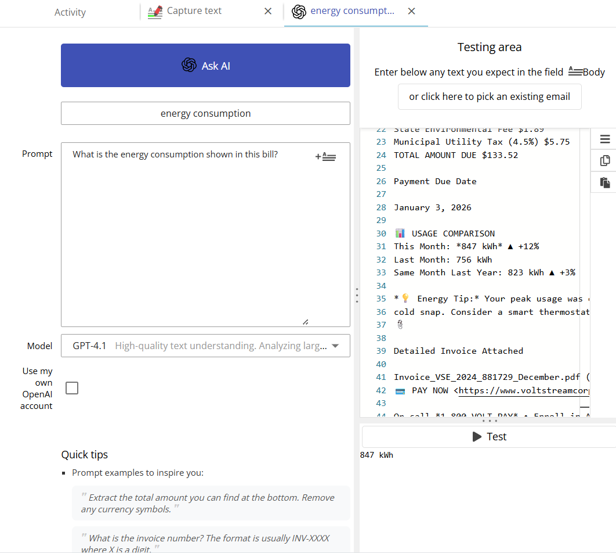Click the colored pen icon on Capture text tab
Screen dimensions: 616x553
pos(154,11)
